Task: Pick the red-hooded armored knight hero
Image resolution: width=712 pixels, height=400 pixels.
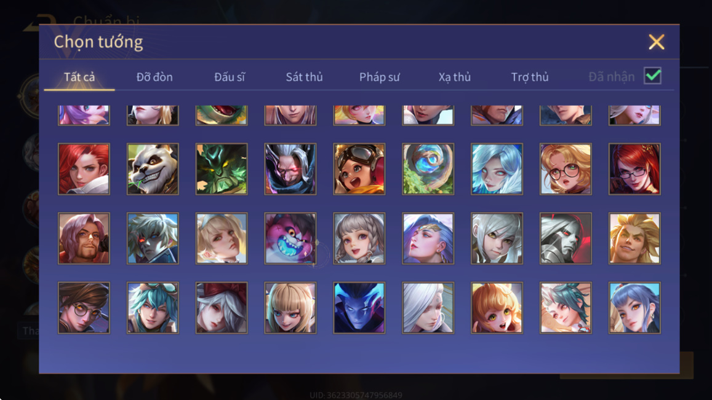Action: pos(566,238)
